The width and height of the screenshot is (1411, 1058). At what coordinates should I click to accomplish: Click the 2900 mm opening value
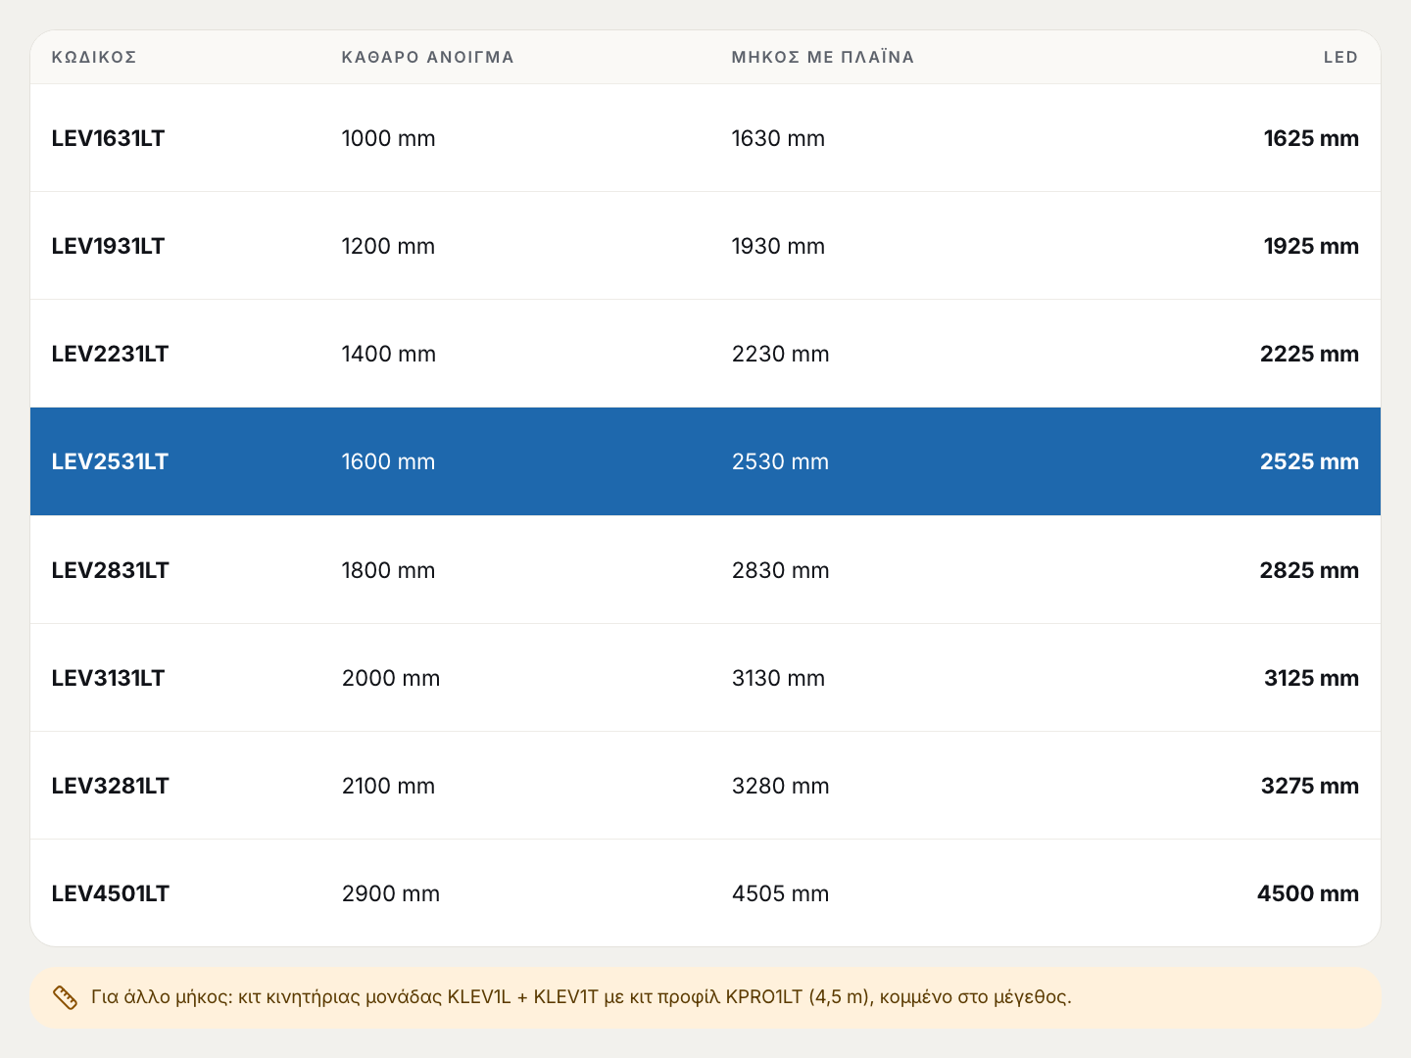tap(391, 893)
